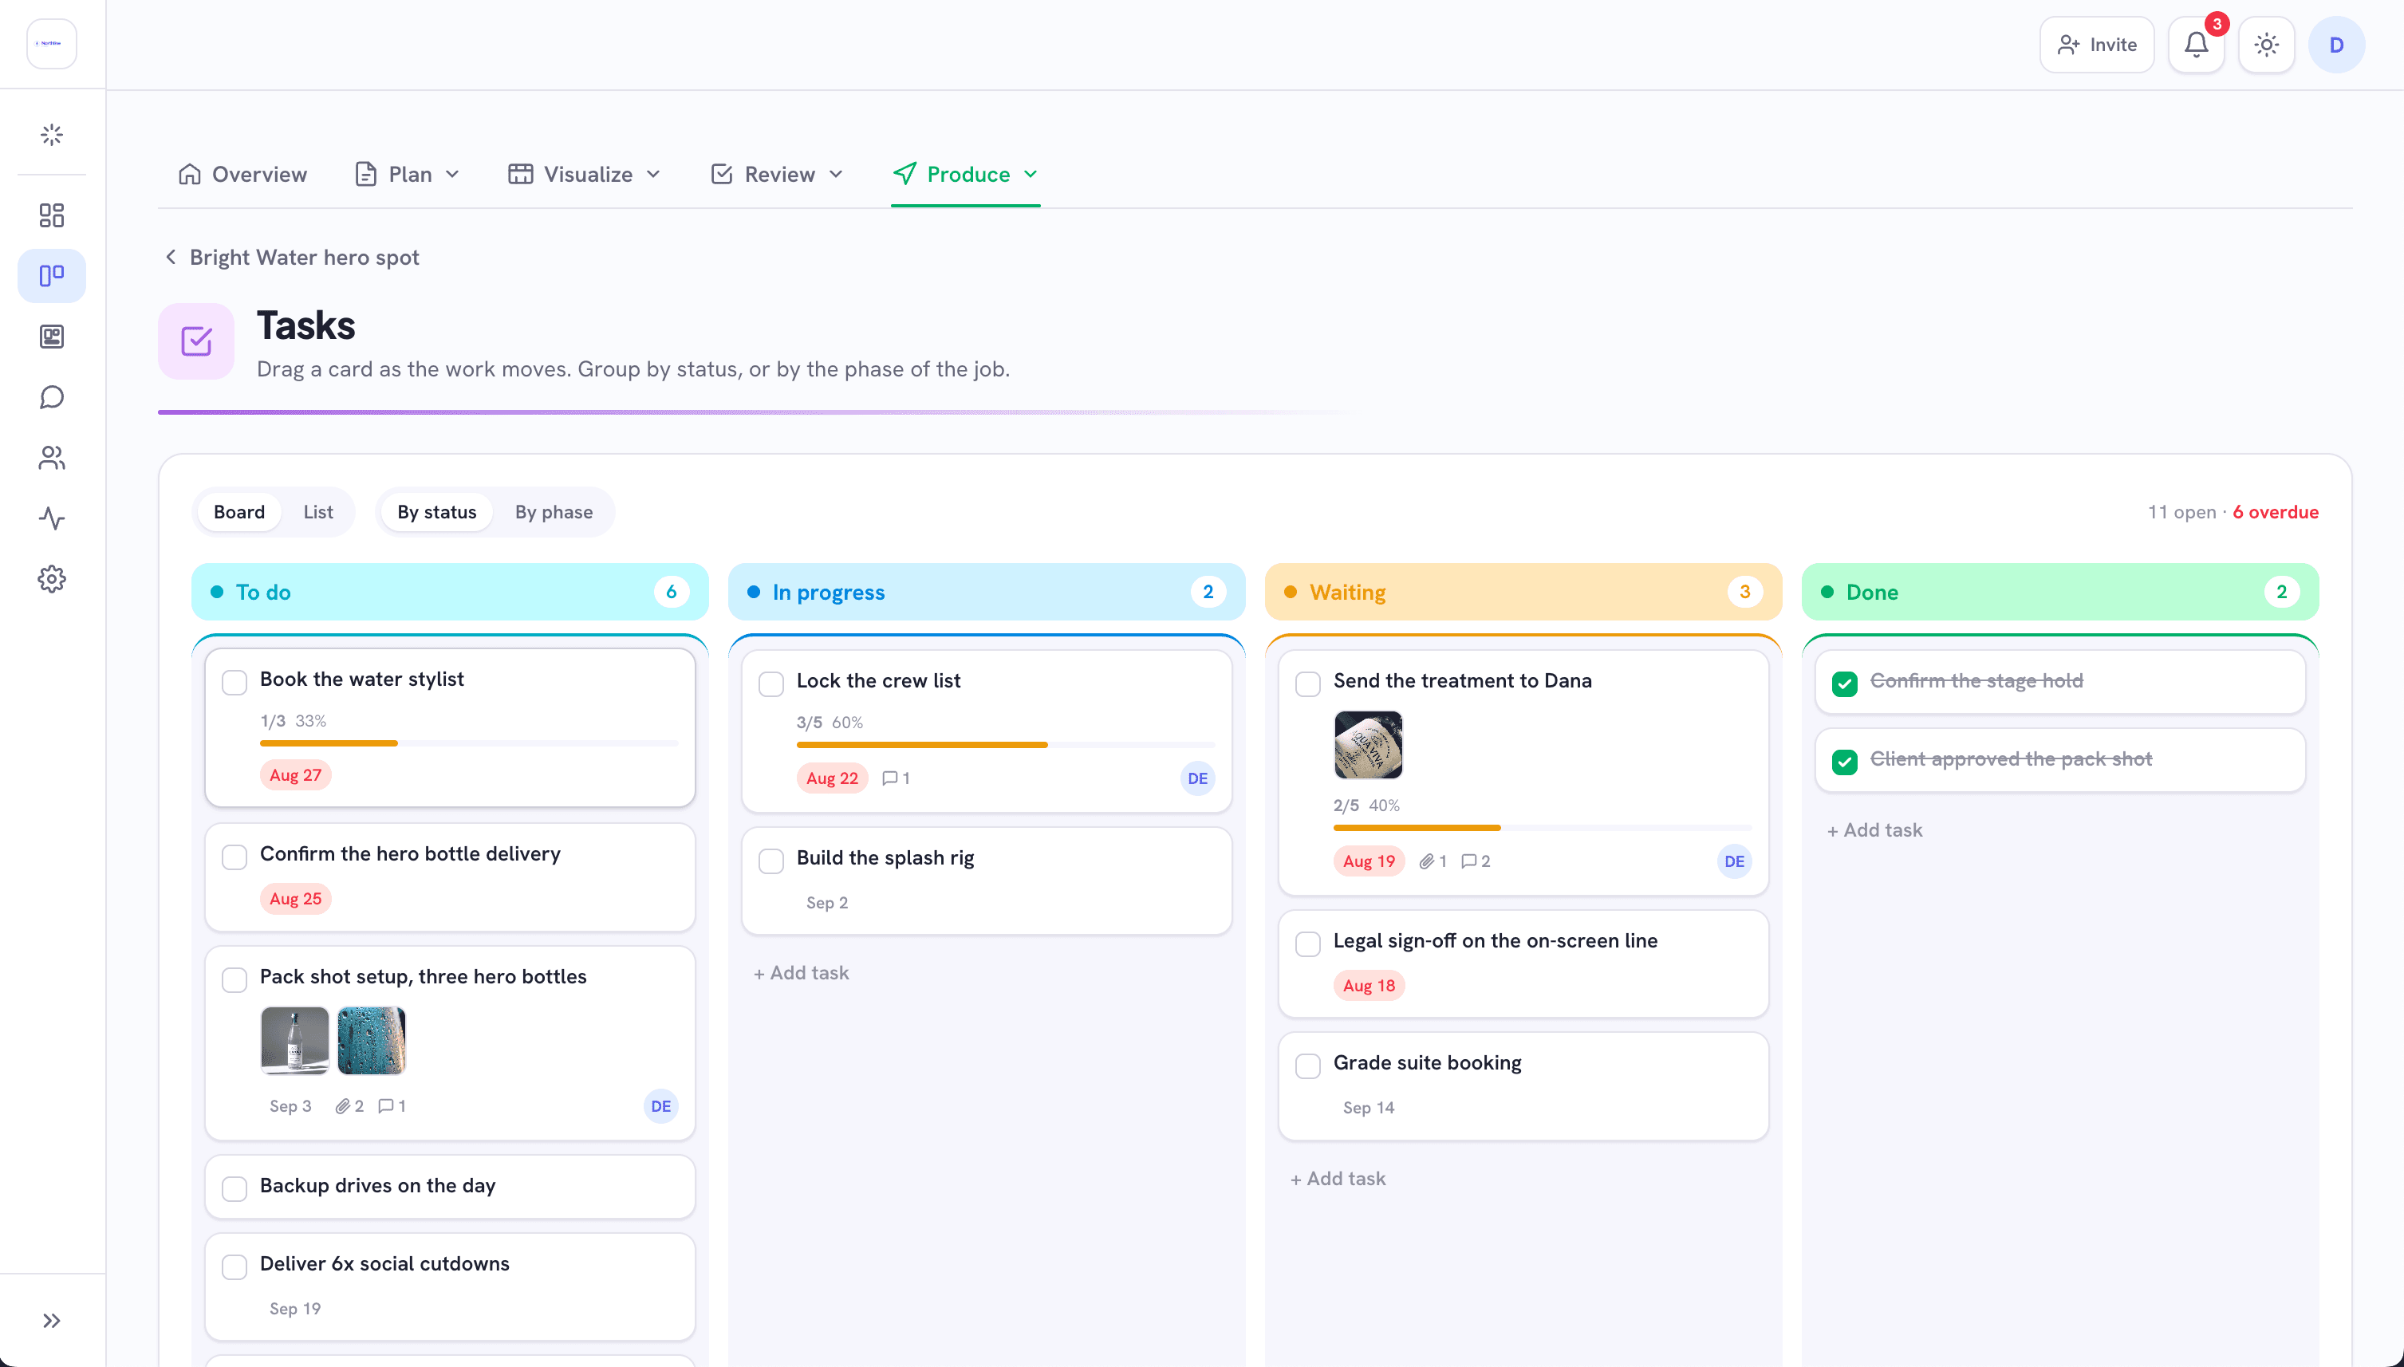Screen dimensions: 2404x1367
Task: Add task in the Done column
Action: (x=1875, y=831)
